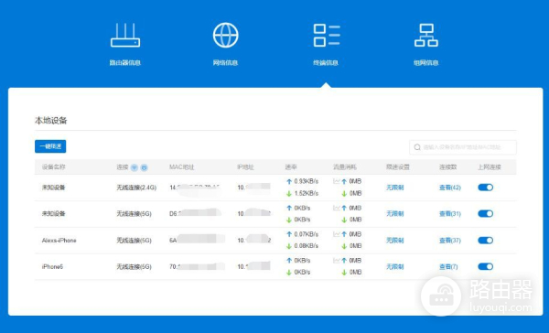Click the 无线连接(2.4G) connection cell

136,188
